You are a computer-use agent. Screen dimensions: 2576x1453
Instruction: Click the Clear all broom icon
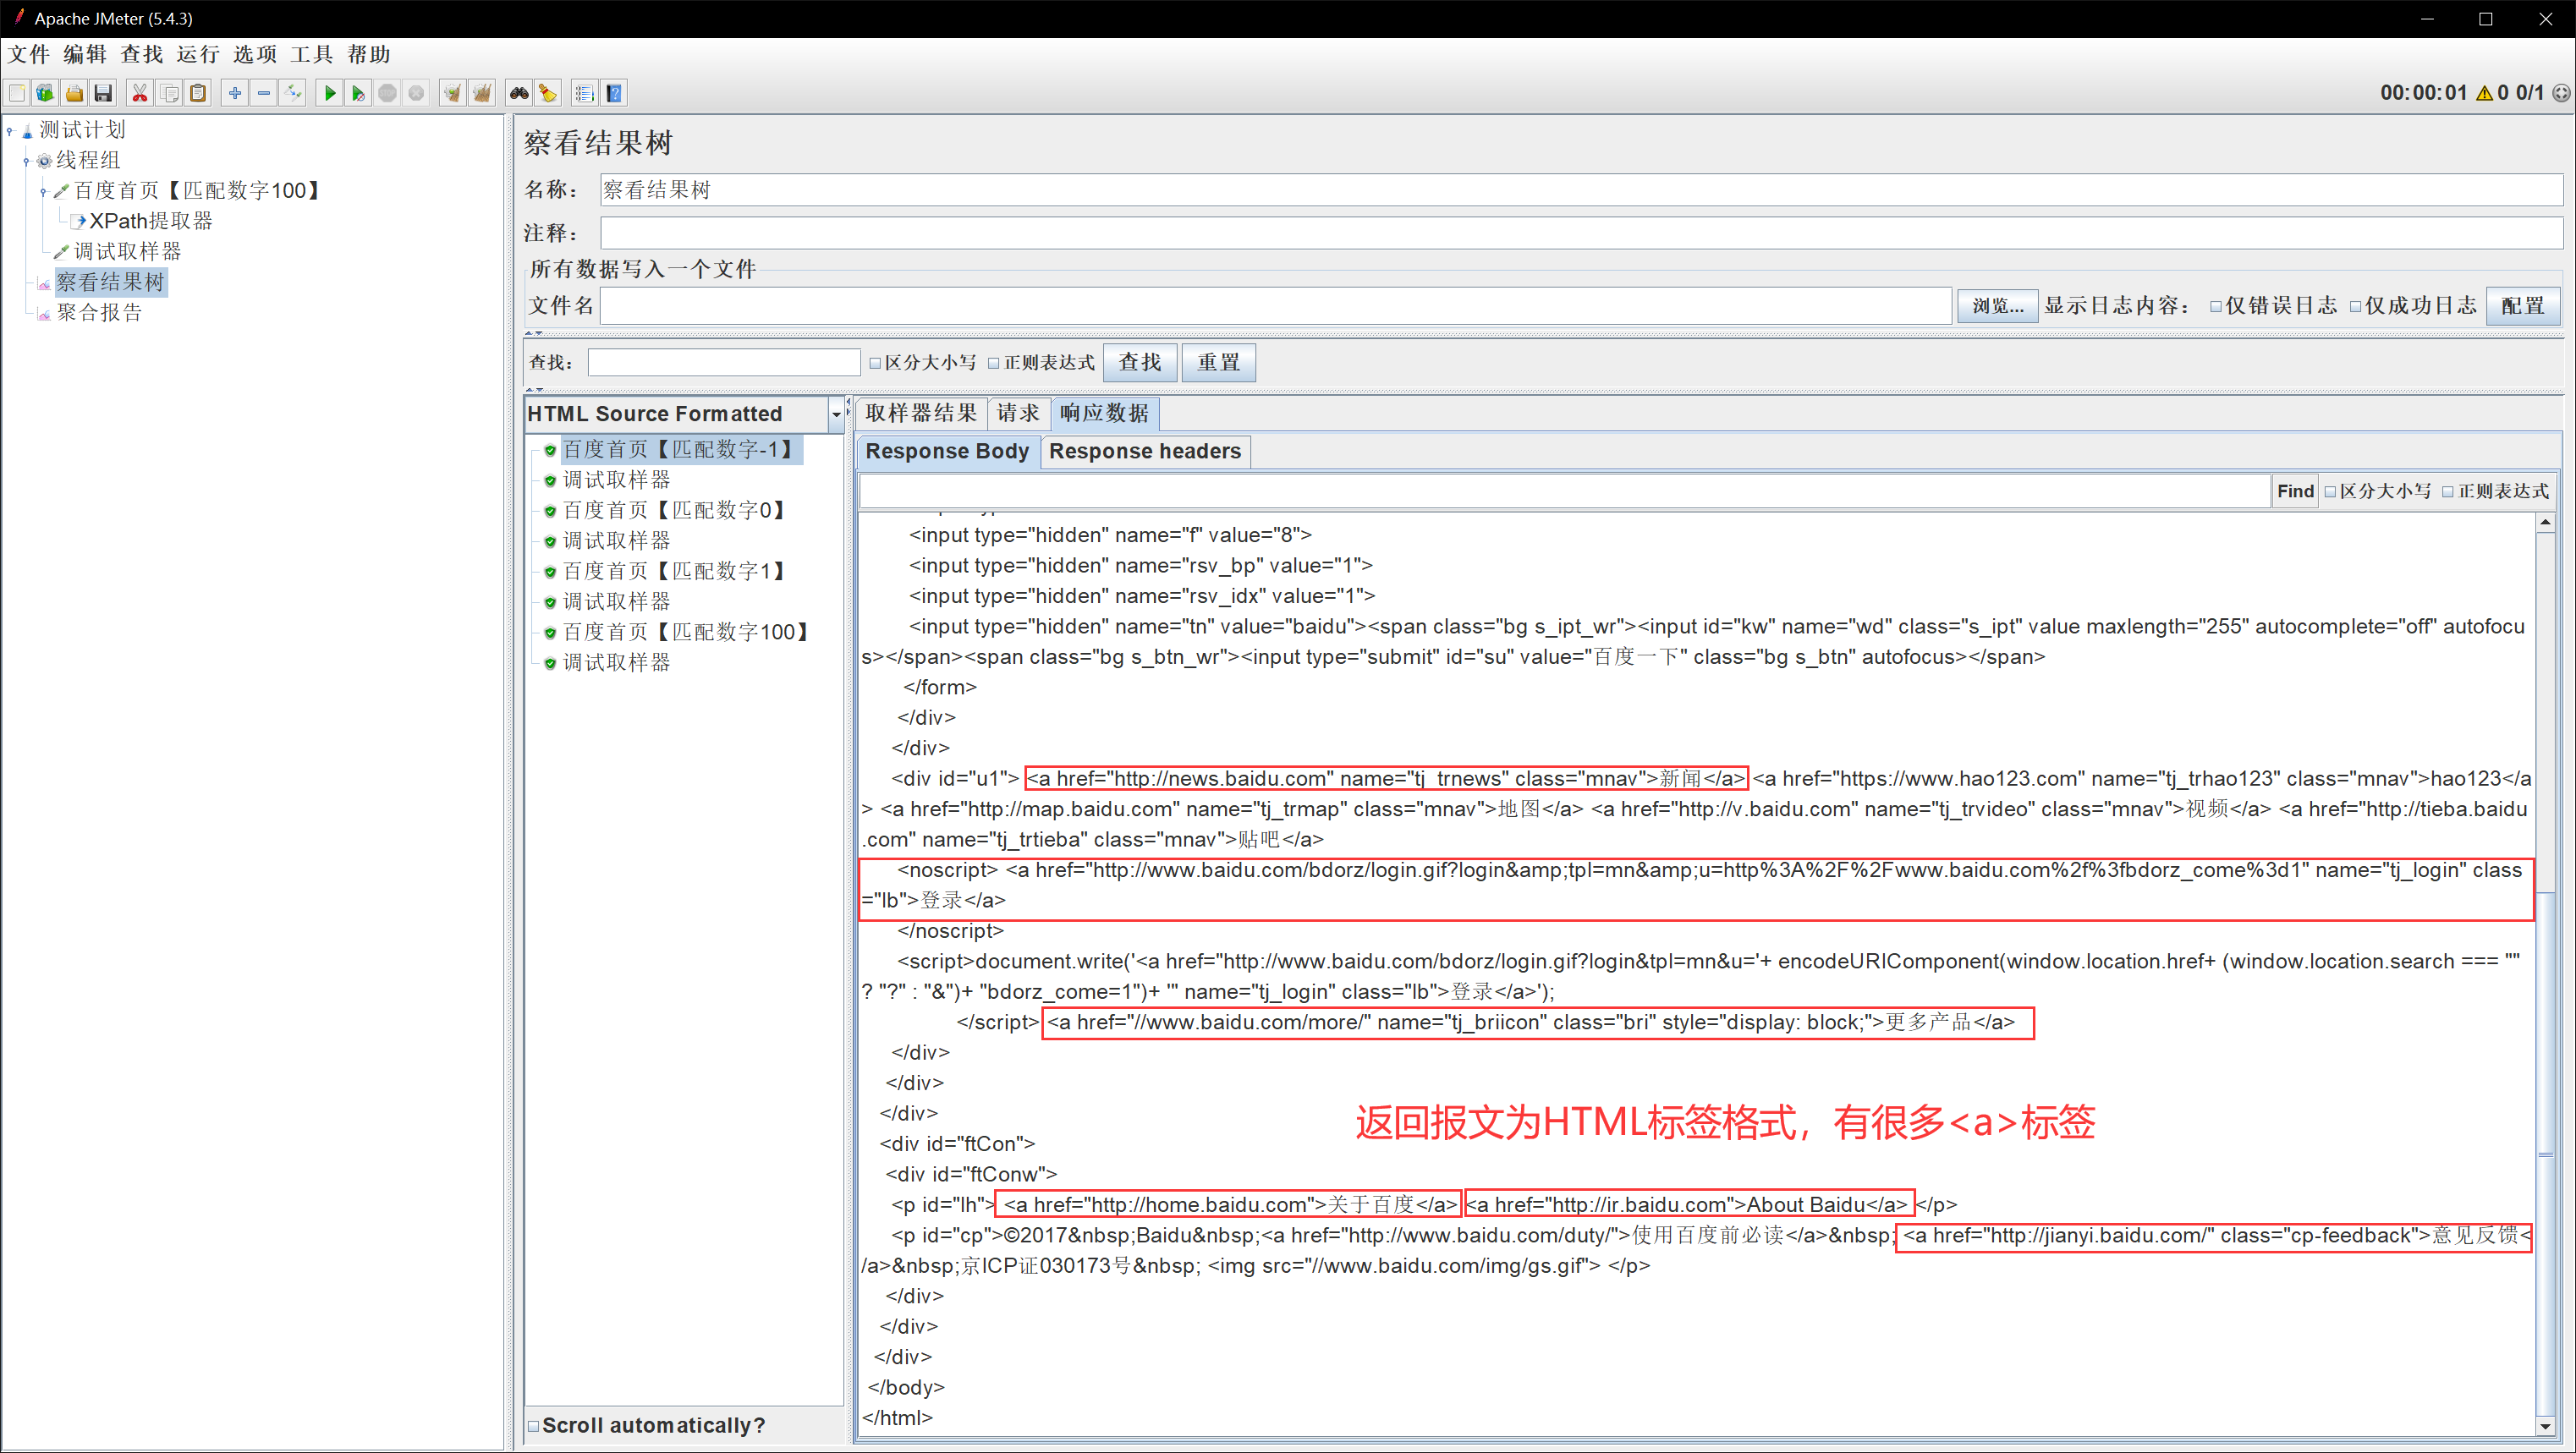coord(482,93)
